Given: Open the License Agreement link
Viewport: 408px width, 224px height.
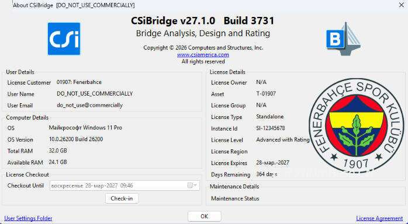Looking at the screenshot, I should click(379, 218).
